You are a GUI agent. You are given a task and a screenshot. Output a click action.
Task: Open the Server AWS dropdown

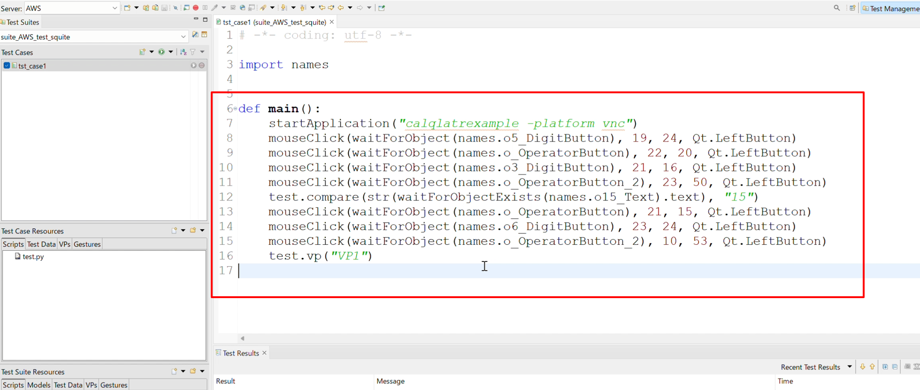(x=115, y=8)
